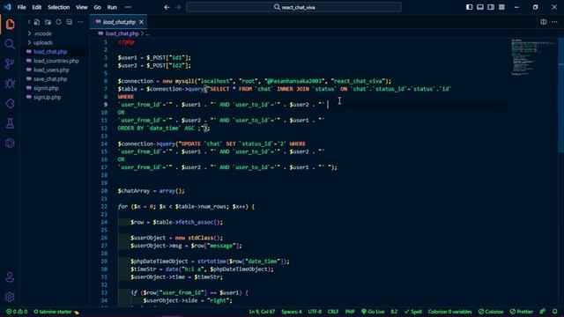Toggle the primary sidebar layout
Screen dimensions: 564x317
[470, 7]
